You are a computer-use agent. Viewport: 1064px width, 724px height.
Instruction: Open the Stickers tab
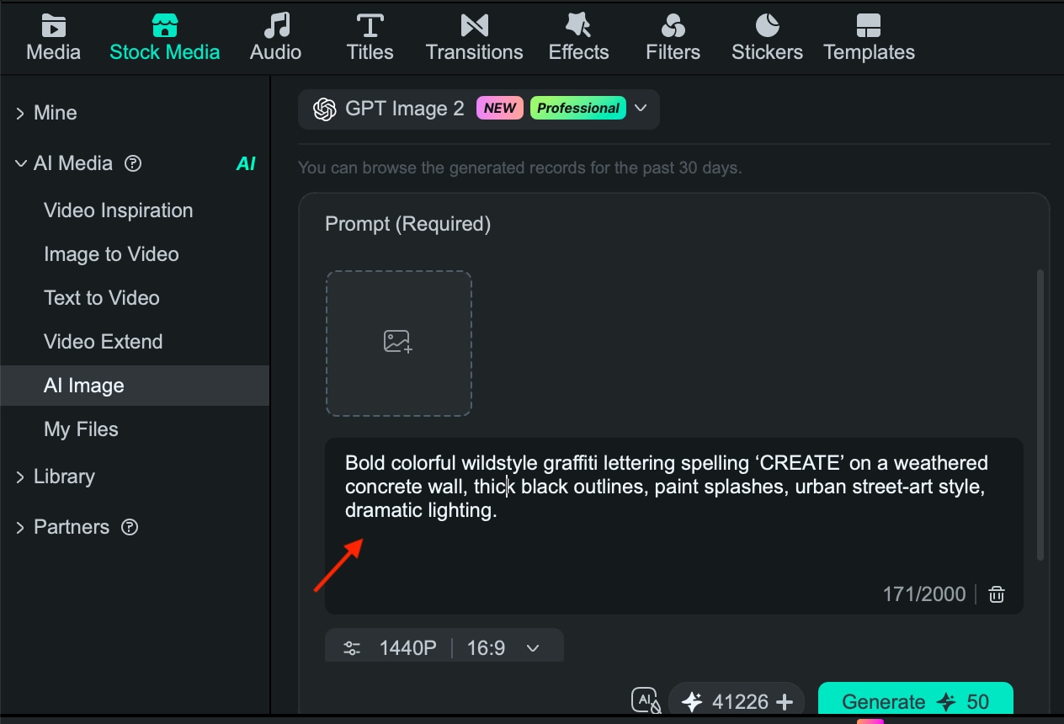(x=767, y=38)
